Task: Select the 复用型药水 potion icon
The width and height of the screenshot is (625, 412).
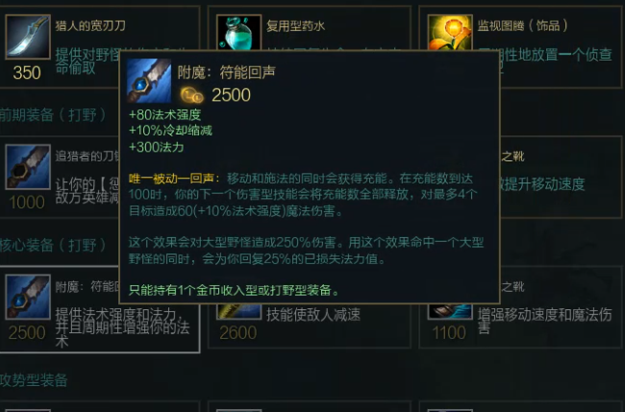Action: pyautogui.click(x=238, y=33)
